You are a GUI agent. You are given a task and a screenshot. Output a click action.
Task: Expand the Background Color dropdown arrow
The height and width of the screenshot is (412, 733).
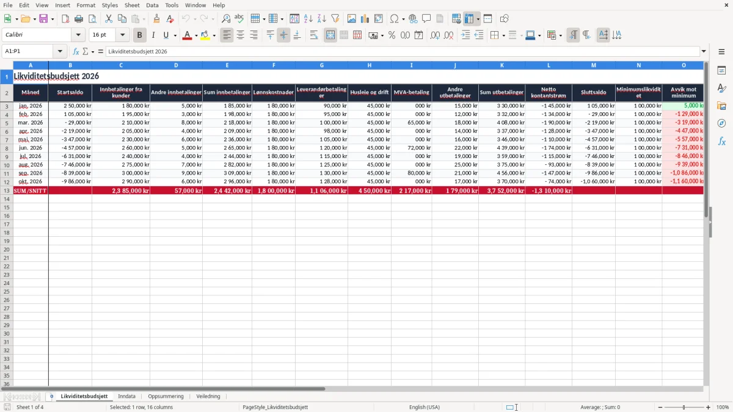click(214, 35)
